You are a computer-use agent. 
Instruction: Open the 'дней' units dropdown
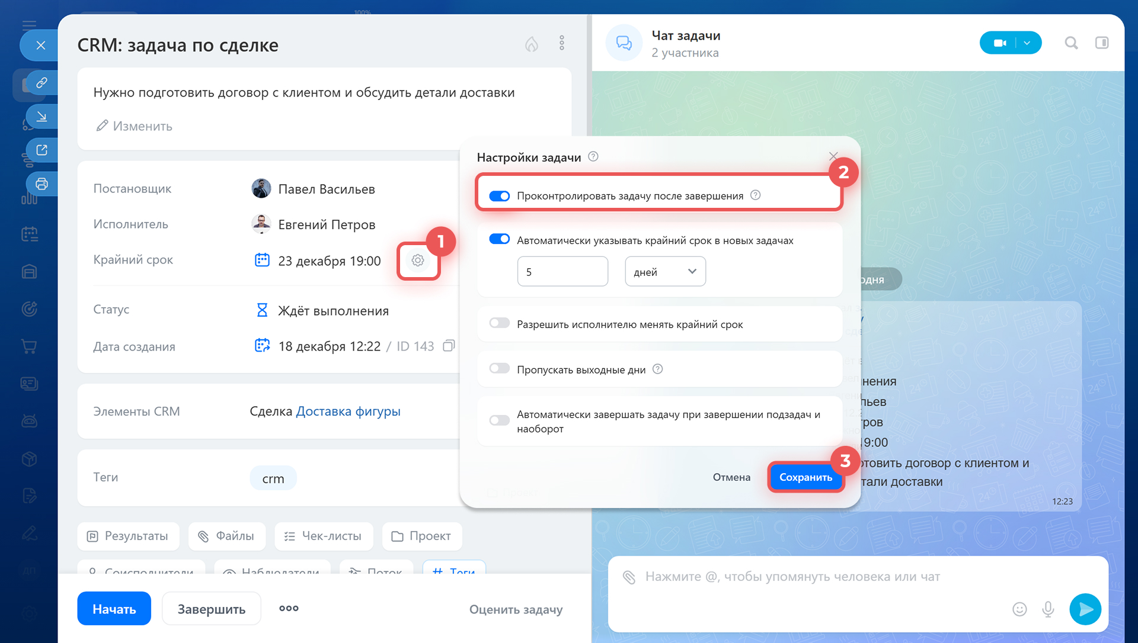tap(665, 272)
